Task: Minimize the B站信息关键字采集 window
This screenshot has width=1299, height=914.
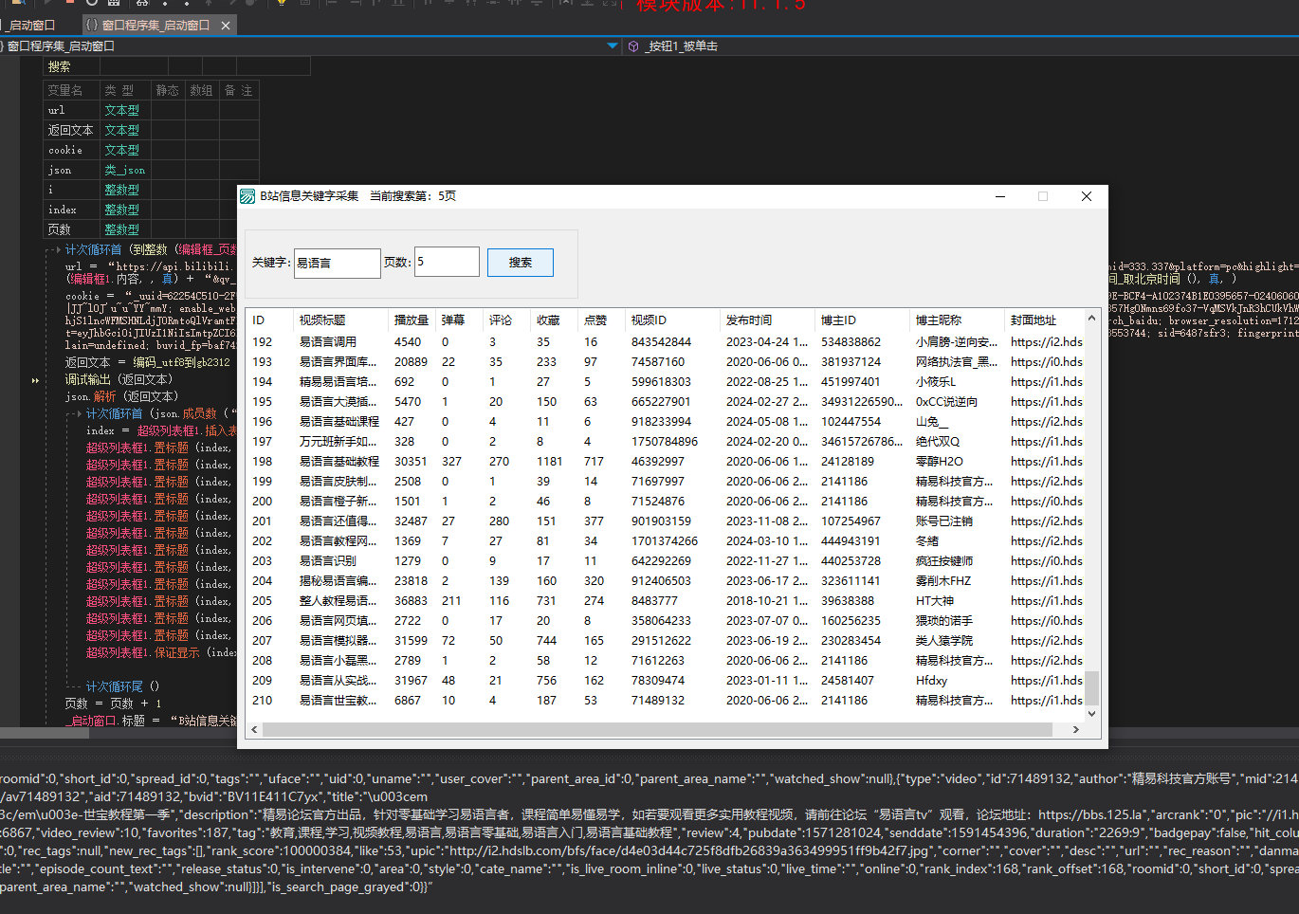Action: coord(1000,196)
